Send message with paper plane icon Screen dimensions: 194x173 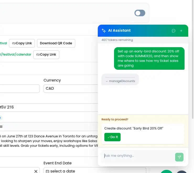pos(179,157)
